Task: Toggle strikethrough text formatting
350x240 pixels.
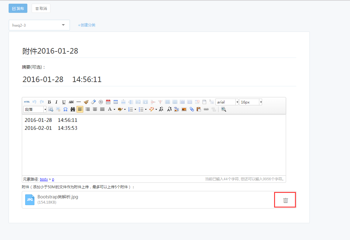Action: pyautogui.click(x=71, y=102)
